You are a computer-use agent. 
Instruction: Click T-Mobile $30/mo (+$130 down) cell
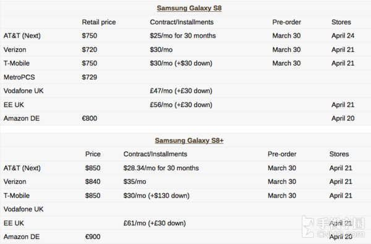click(156, 196)
